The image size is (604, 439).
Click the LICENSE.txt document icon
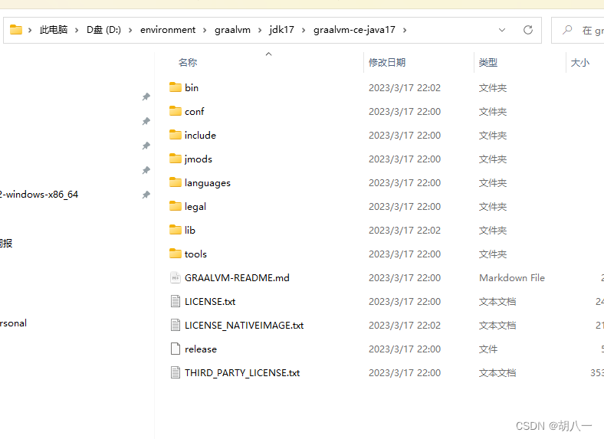coord(176,302)
